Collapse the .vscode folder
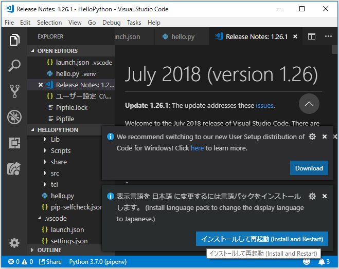 (40, 218)
